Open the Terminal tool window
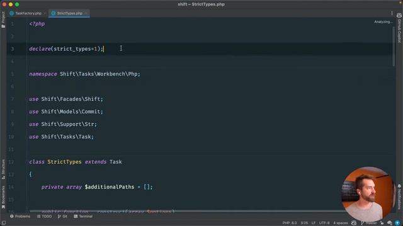This screenshot has width=403, height=226. click(x=83, y=217)
